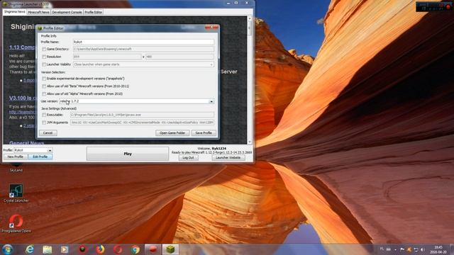The width and height of the screenshot is (454, 255).
Task: Click the volume speaker tray icon
Action: click(423, 249)
